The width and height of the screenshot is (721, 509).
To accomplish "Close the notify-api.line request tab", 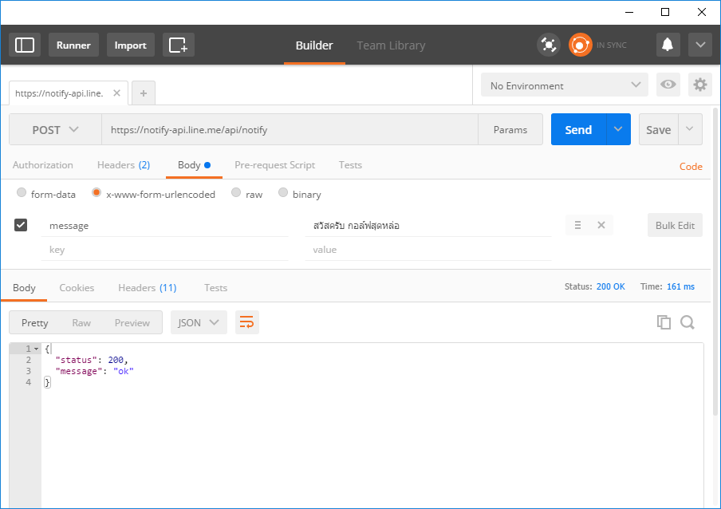I will (x=116, y=93).
